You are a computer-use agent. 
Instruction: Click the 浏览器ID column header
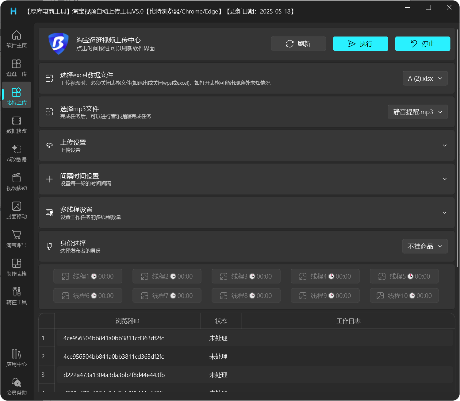(x=127, y=321)
